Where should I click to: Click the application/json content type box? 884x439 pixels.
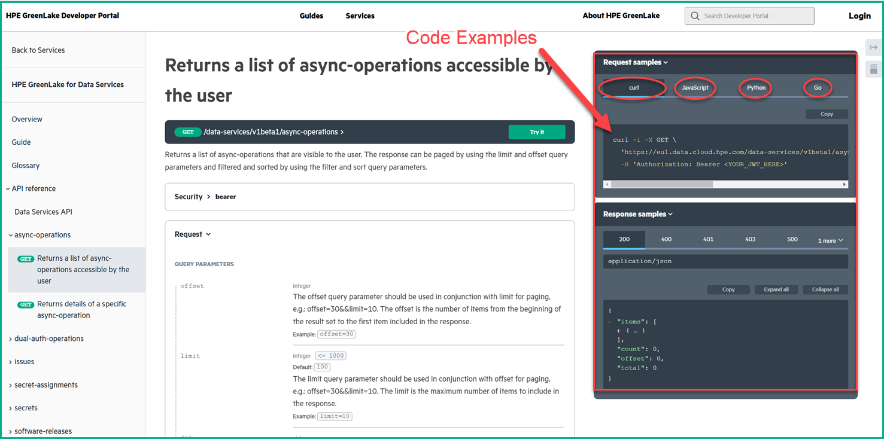point(725,261)
